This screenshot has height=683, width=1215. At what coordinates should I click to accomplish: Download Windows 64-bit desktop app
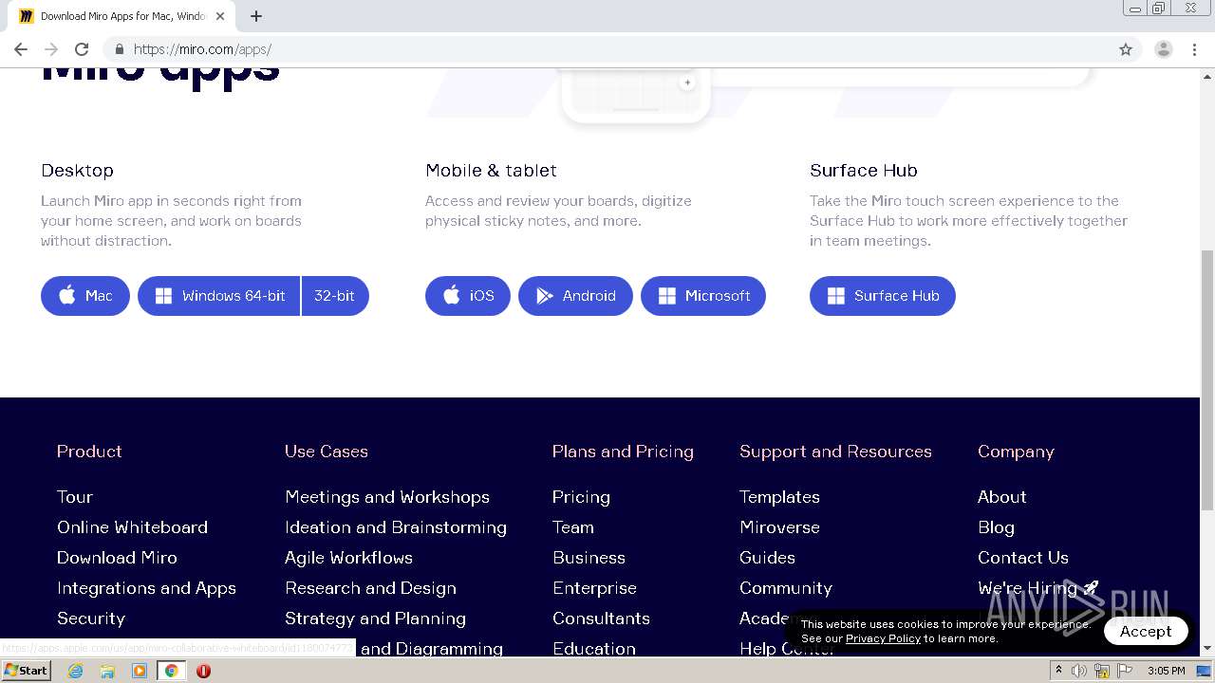click(218, 296)
